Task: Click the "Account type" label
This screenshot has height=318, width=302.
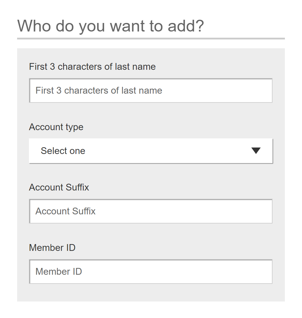Action: coord(56,127)
